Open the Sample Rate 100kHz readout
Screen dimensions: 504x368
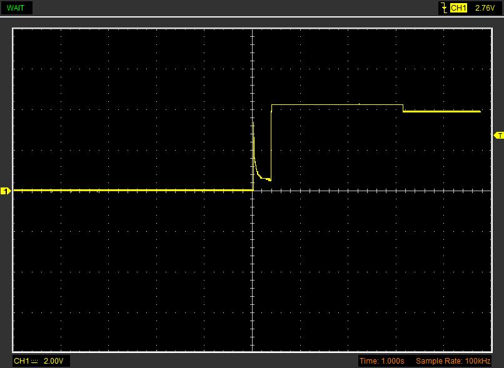(453, 361)
